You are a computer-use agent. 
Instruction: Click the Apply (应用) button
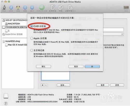pyautogui.click(x=117, y=85)
